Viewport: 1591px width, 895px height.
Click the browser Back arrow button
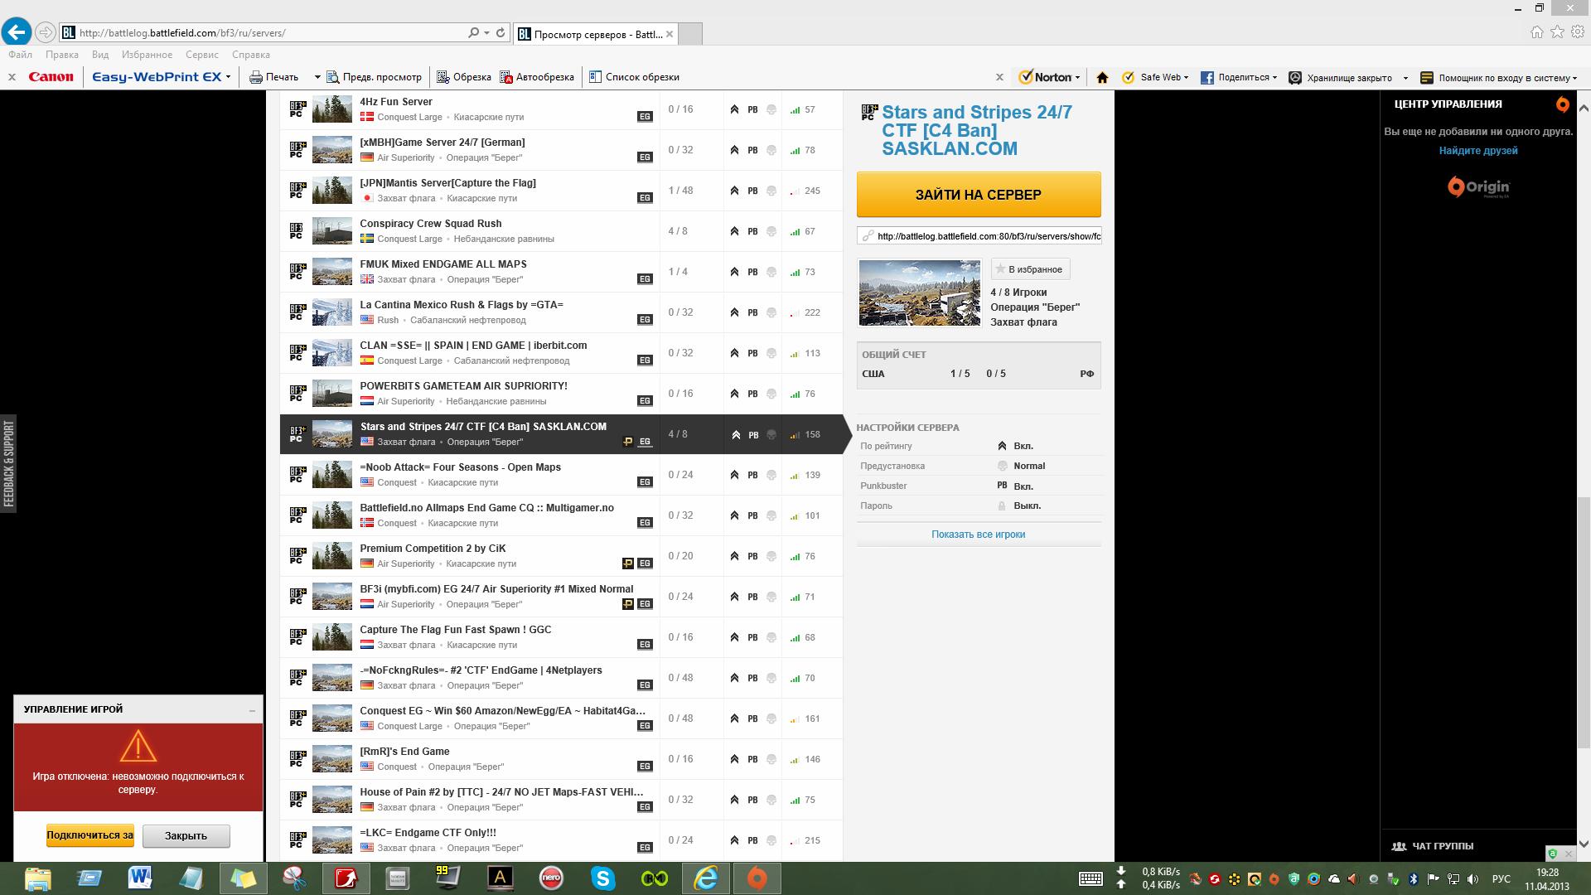tap(17, 32)
